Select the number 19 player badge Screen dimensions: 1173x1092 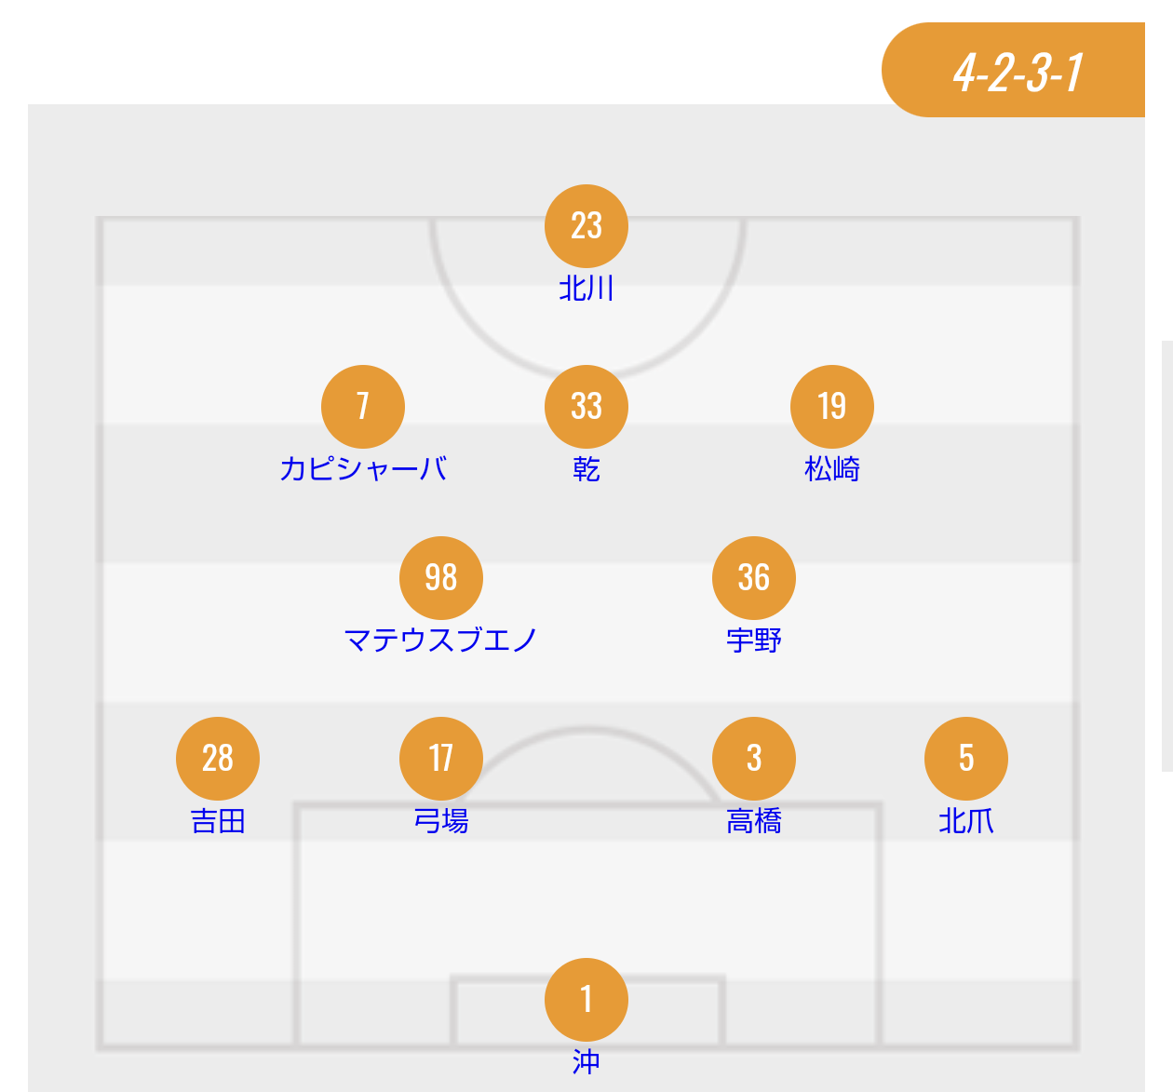[x=832, y=407]
